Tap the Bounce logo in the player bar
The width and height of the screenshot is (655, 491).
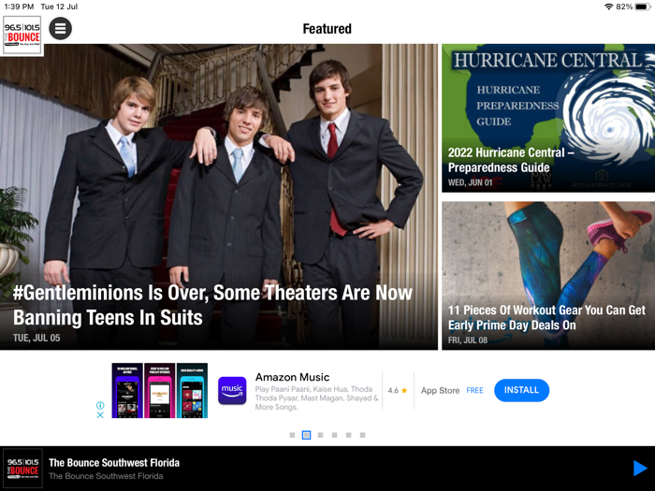click(x=22, y=468)
